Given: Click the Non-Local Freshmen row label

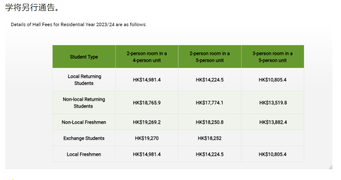Looking at the screenshot, I should 84,122.
